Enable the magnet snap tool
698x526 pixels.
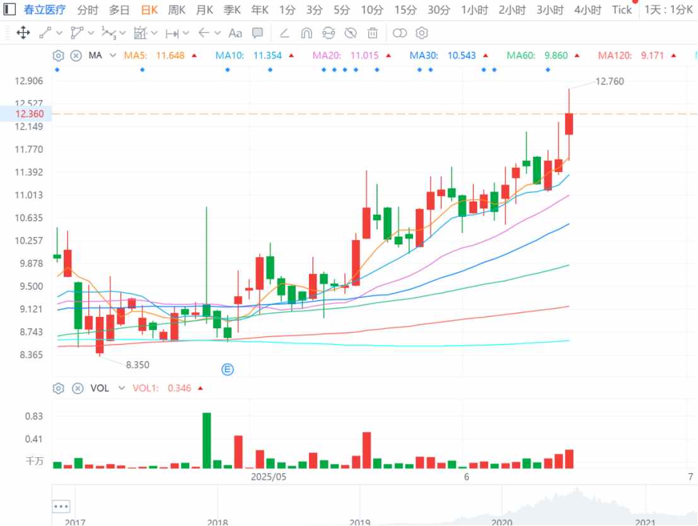(x=306, y=33)
